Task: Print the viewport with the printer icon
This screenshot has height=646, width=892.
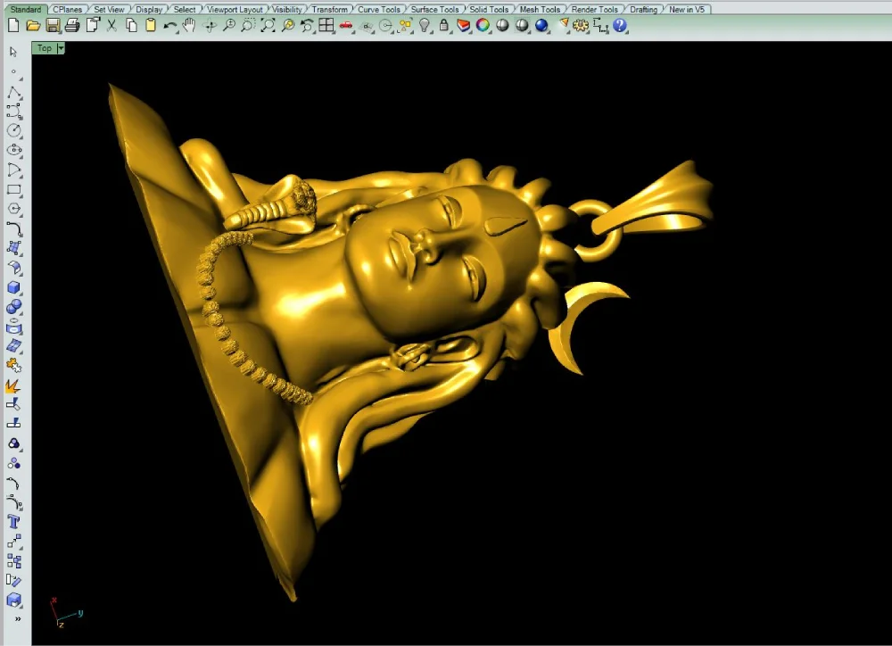Action: [x=72, y=25]
